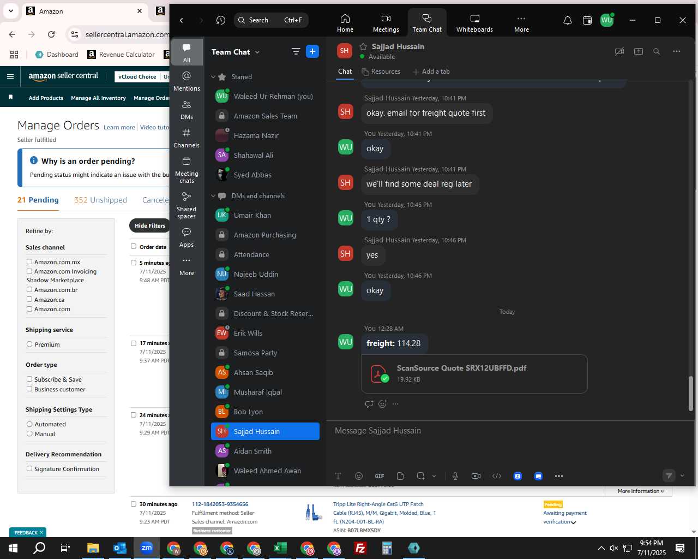The image size is (698, 559).
Task: Go back with Zoom's back arrow
Action: (x=182, y=20)
